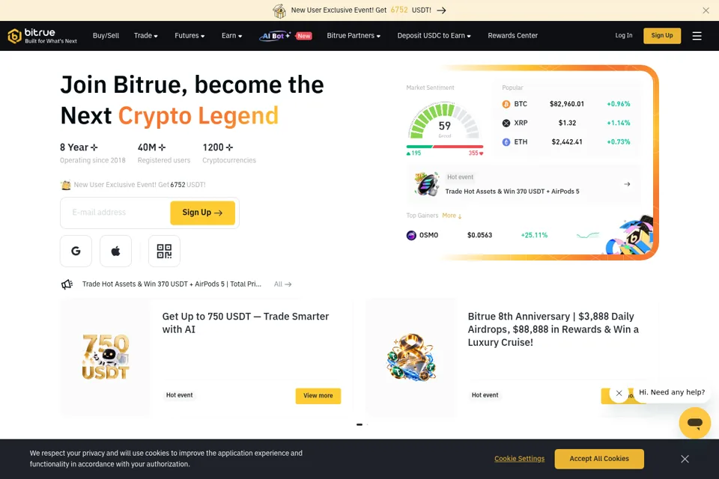719x479 pixels.
Task: Click the megaphone announcement icon
Action: 67,284
